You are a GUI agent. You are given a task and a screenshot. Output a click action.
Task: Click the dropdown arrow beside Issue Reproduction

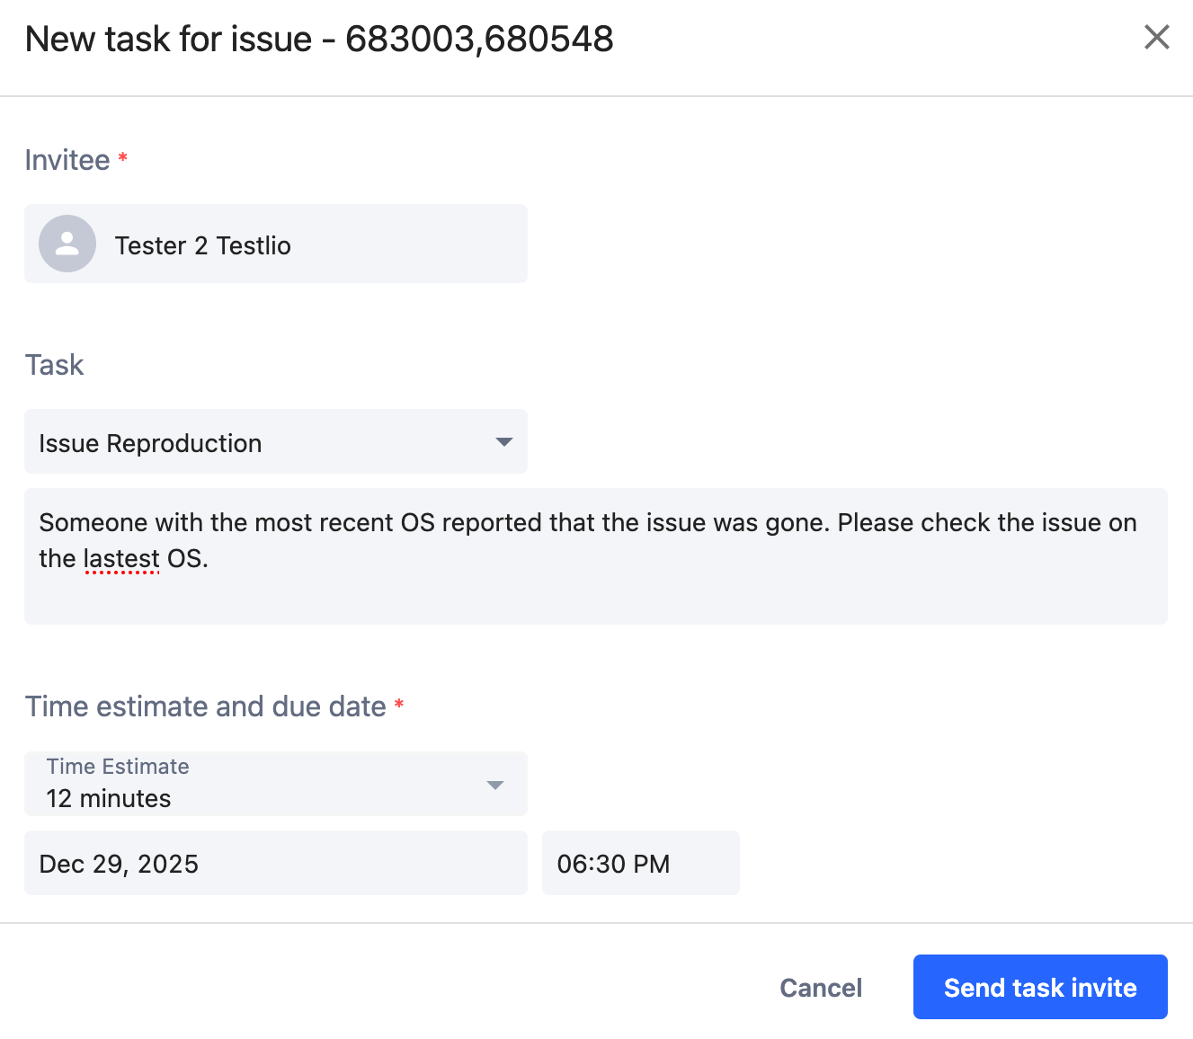pos(503,441)
